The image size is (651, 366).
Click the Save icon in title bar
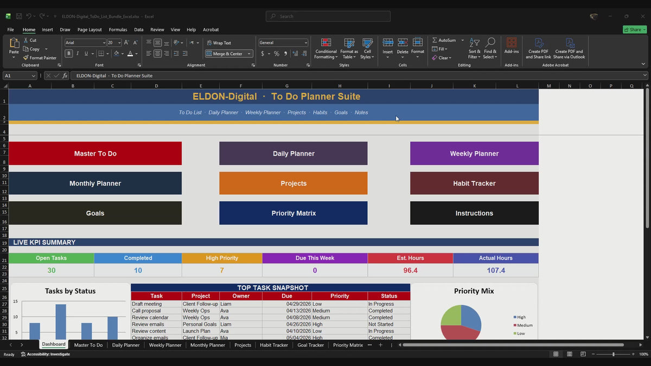(x=19, y=16)
